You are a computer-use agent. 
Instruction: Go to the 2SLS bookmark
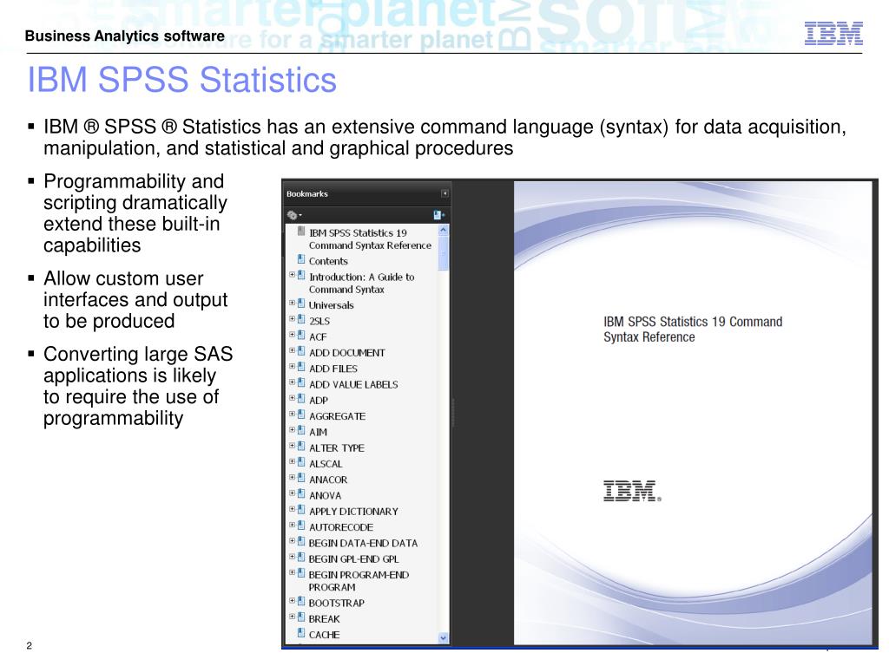[319, 321]
